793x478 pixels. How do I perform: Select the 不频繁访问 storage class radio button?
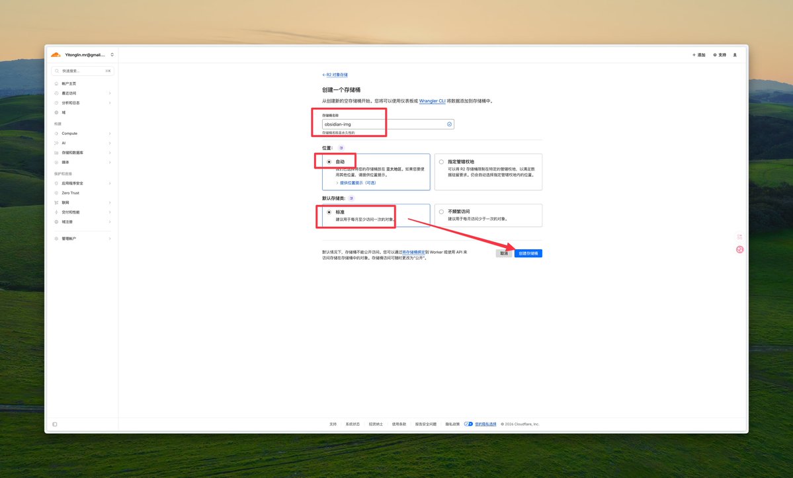point(442,212)
